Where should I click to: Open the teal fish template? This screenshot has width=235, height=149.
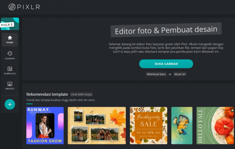pyautogui.click(x=182, y=125)
